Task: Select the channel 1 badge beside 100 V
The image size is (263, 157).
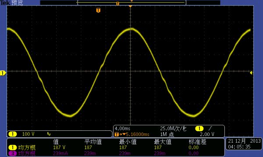Action: pyautogui.click(x=13, y=134)
